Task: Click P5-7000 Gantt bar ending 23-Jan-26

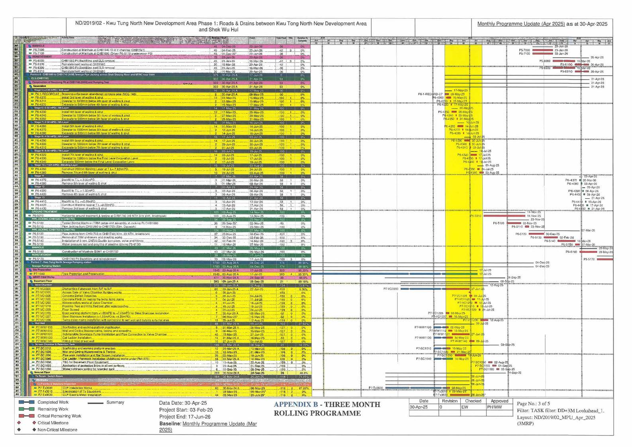Action: click(x=543, y=51)
